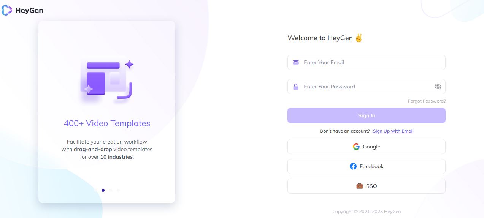
Task: Click the HeyGen logo icon
Action: pos(7,10)
